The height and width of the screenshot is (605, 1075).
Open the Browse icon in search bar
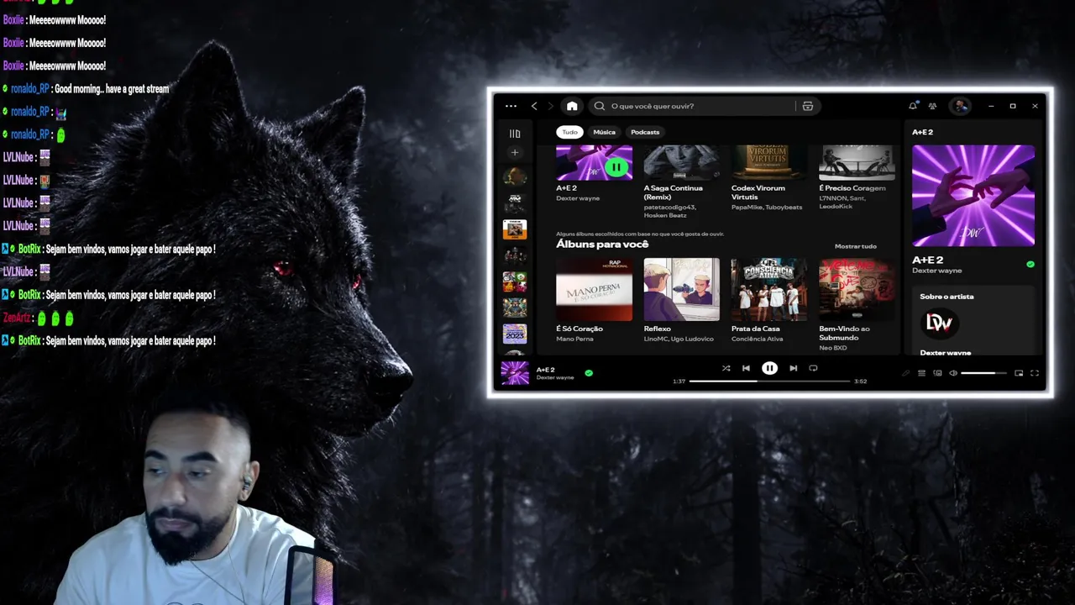pos(808,106)
